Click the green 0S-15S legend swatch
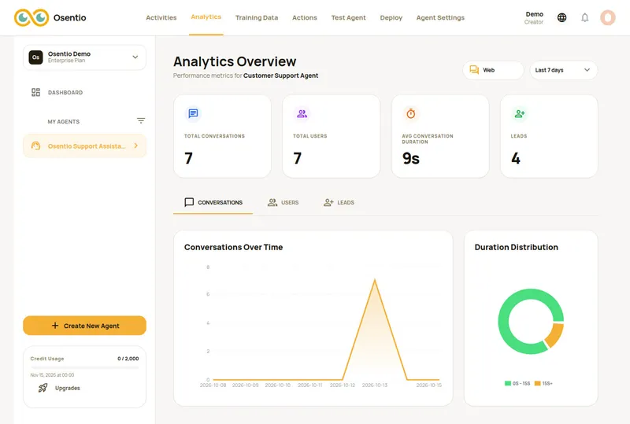Screen dimensions: 630x424 point(508,383)
